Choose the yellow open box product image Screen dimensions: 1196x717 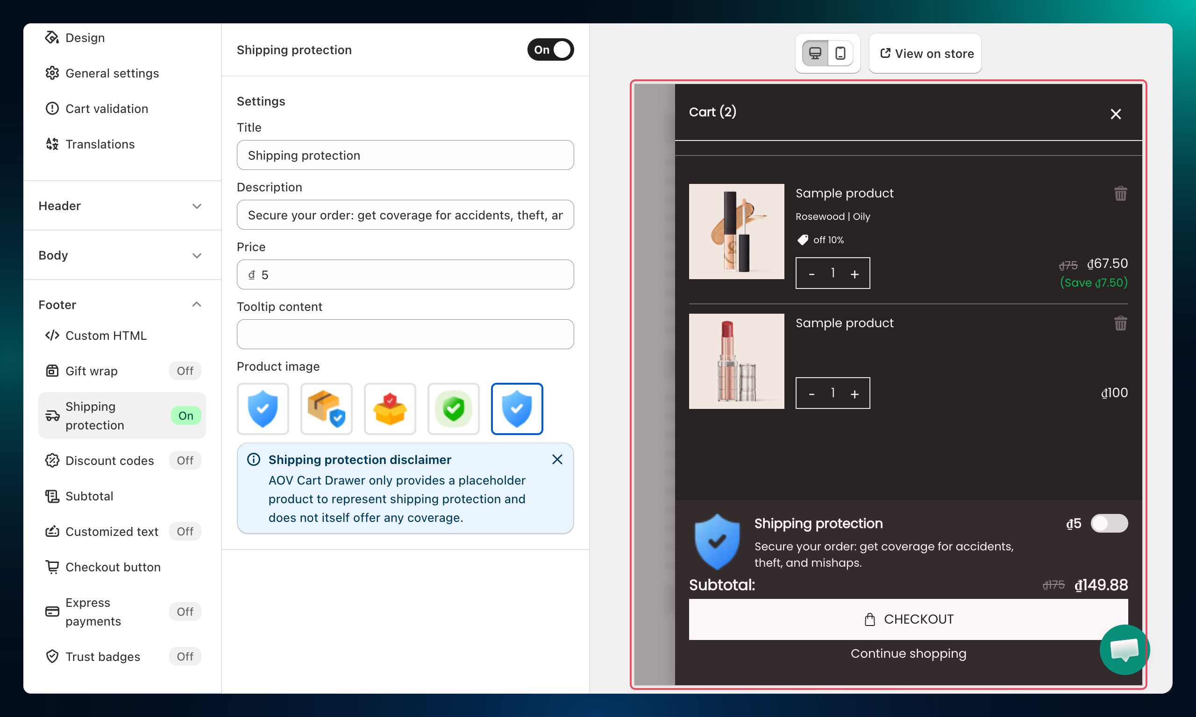[x=390, y=409]
